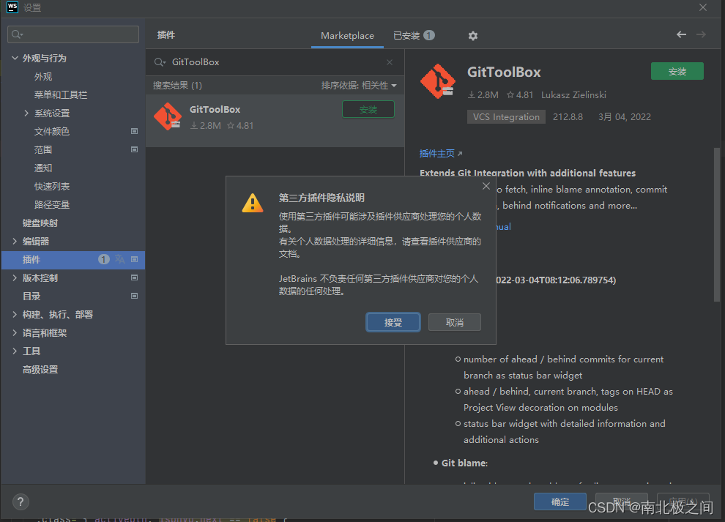Expand the 语言和框架 section
The height and width of the screenshot is (522, 725).
(x=15, y=332)
